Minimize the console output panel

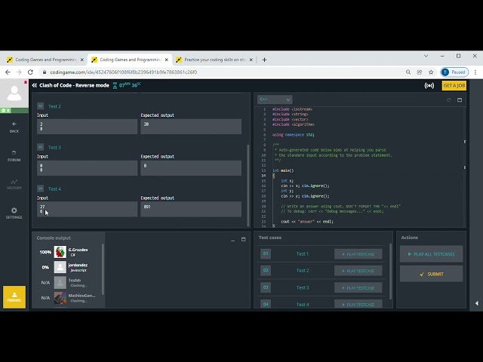(x=233, y=240)
